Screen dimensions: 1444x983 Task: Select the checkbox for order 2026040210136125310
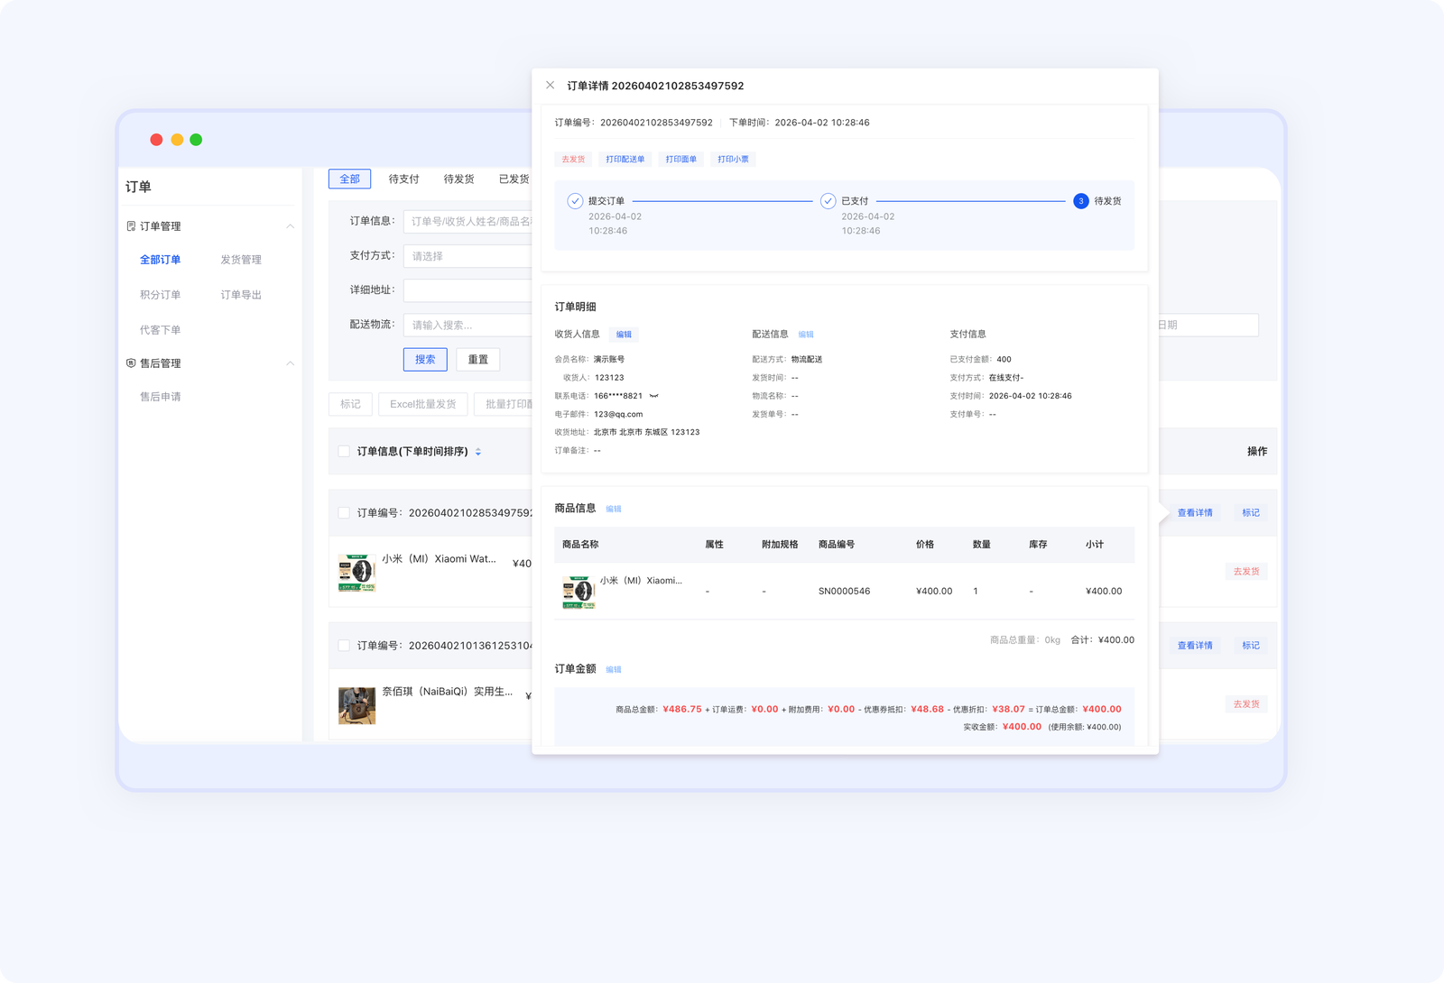(x=344, y=645)
